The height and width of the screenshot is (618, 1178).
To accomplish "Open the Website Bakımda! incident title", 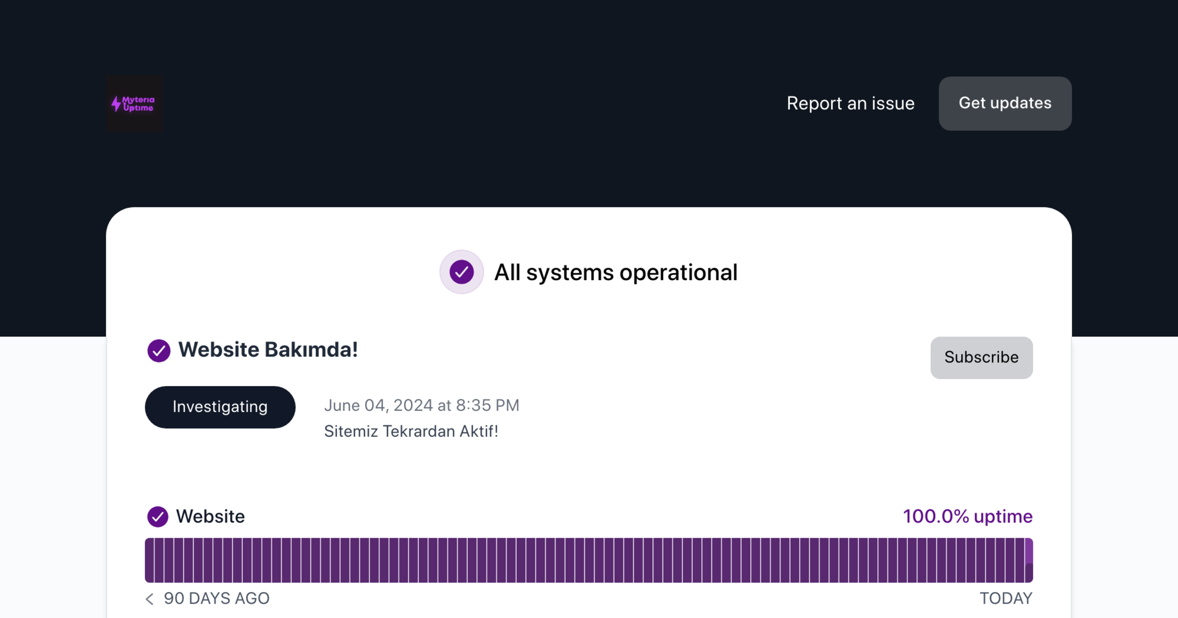I will (x=268, y=349).
